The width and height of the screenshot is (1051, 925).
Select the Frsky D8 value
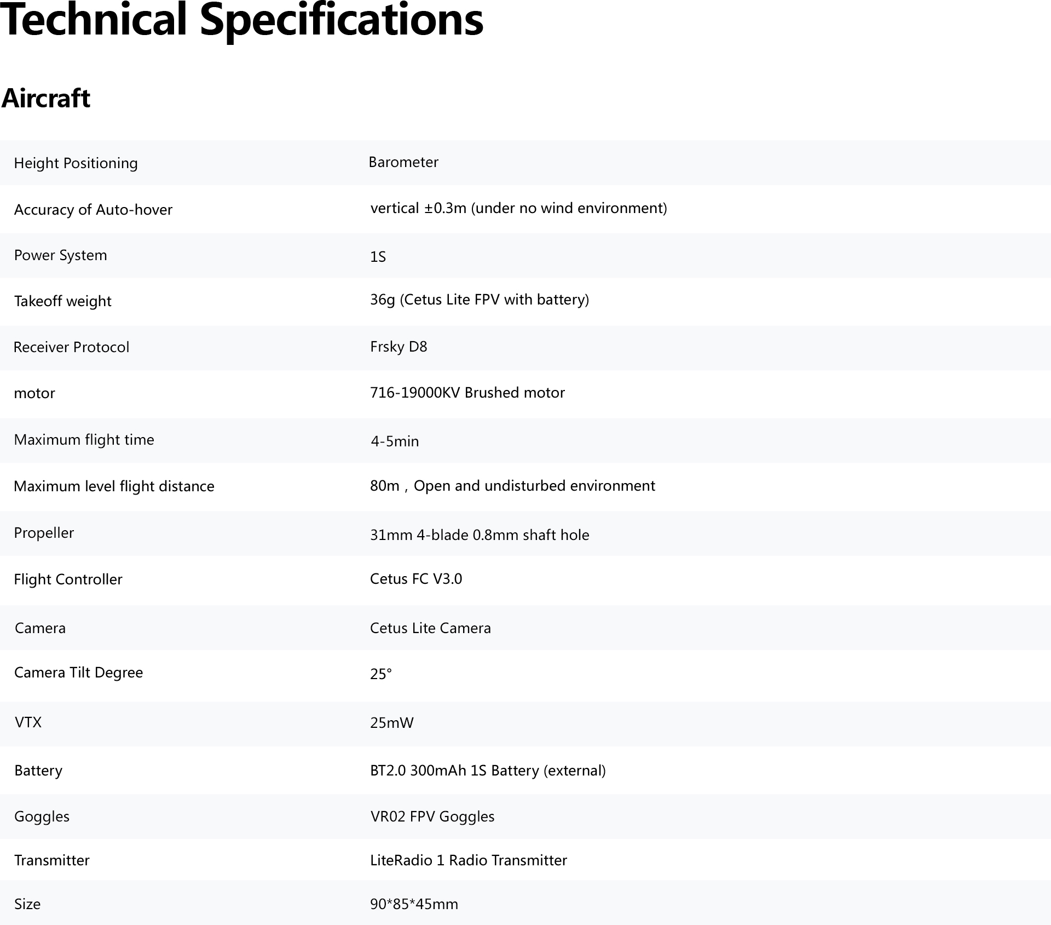399,347
